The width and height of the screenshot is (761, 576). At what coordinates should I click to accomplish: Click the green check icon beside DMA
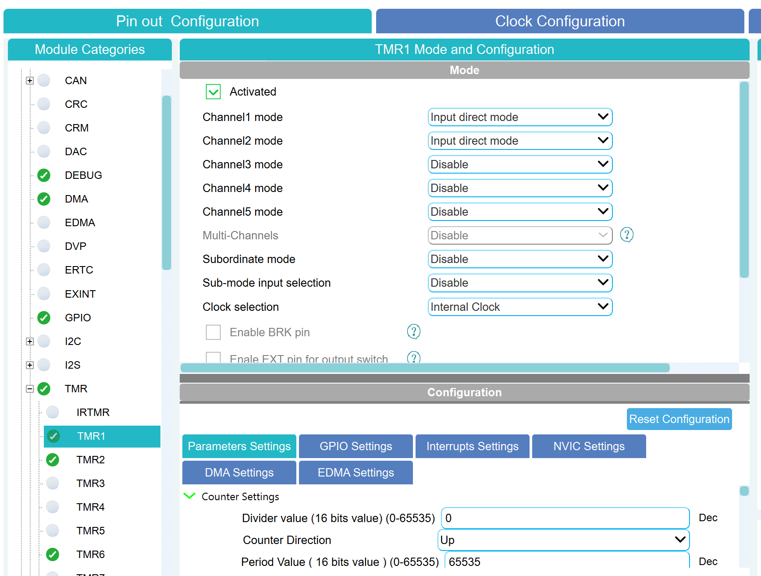pos(44,199)
